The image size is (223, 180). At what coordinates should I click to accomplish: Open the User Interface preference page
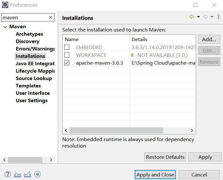click(x=33, y=93)
